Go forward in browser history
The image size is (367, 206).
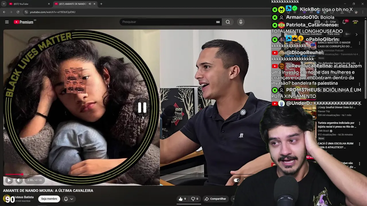(x=11, y=12)
